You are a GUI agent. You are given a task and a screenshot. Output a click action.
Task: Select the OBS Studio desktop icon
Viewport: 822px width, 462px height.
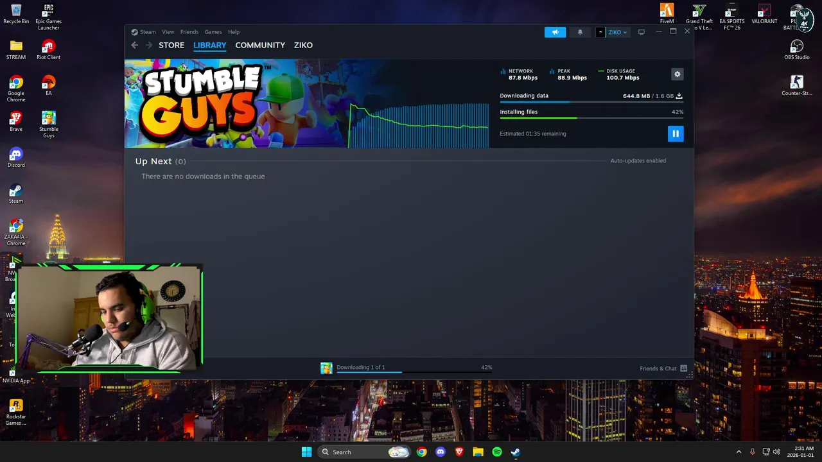(x=796, y=50)
